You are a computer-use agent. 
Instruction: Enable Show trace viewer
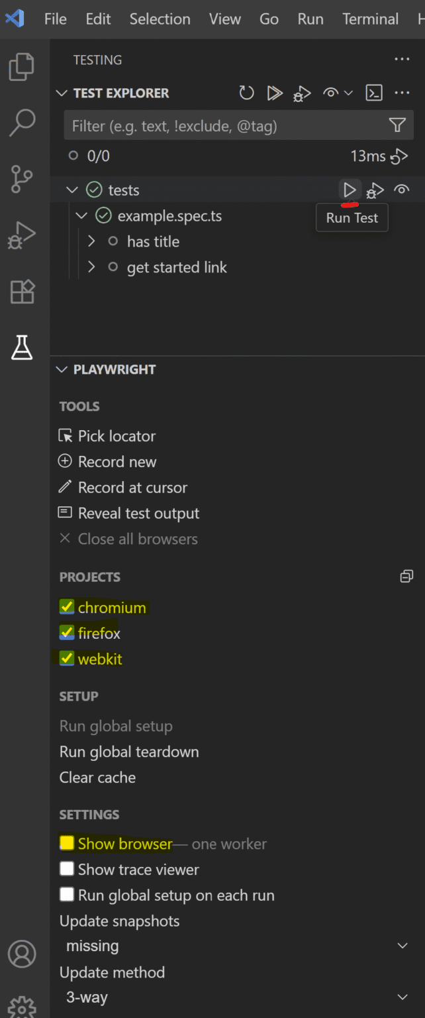tap(66, 869)
